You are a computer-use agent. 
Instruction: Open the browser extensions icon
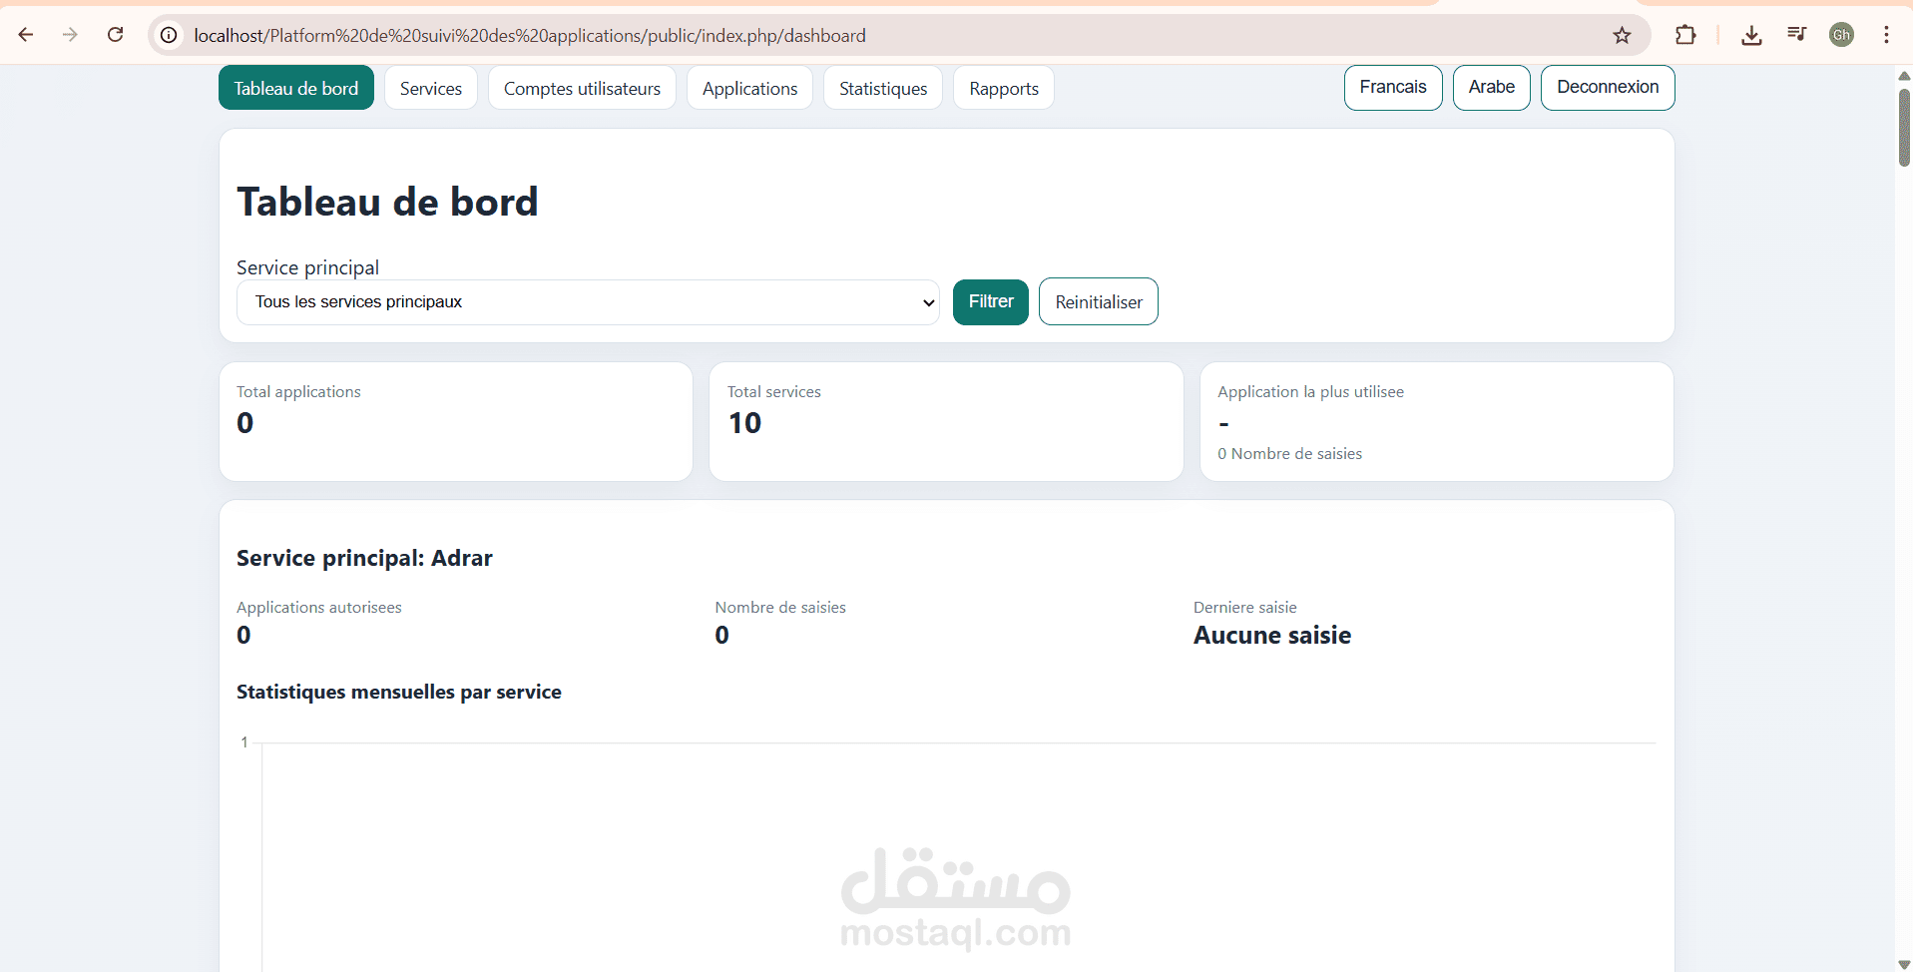pos(1686,35)
